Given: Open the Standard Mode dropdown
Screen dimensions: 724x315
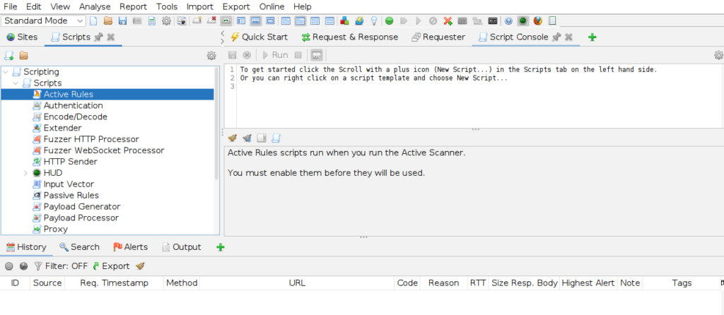Looking at the screenshot, I should 44,21.
